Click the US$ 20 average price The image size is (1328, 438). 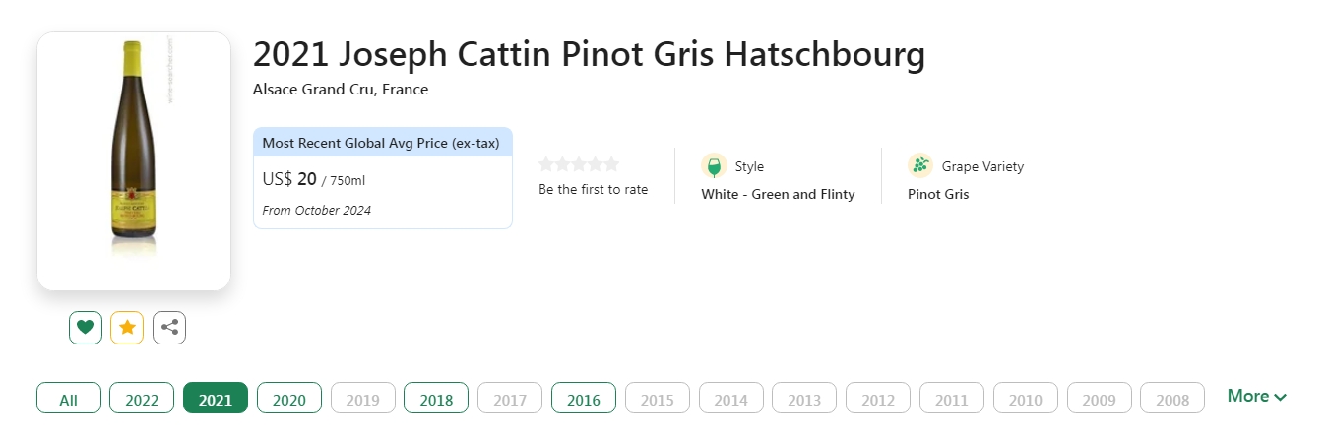coord(290,179)
